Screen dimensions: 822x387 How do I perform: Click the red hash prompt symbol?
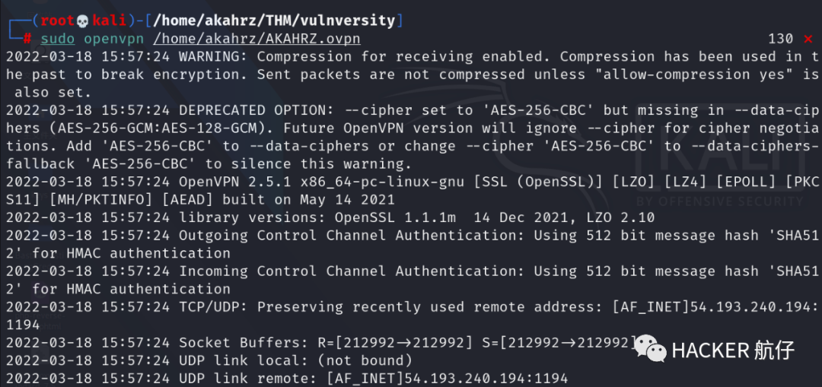coord(27,39)
